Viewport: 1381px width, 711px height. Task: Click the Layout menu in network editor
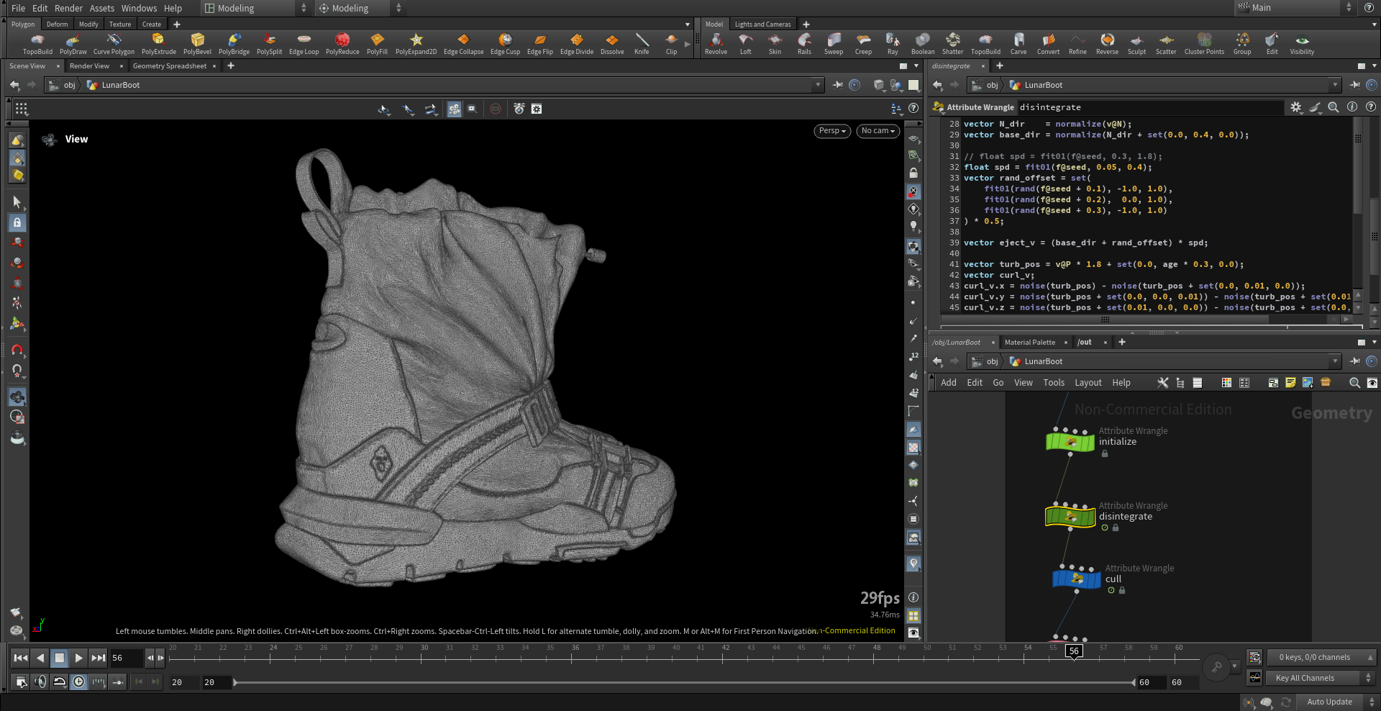point(1088,383)
